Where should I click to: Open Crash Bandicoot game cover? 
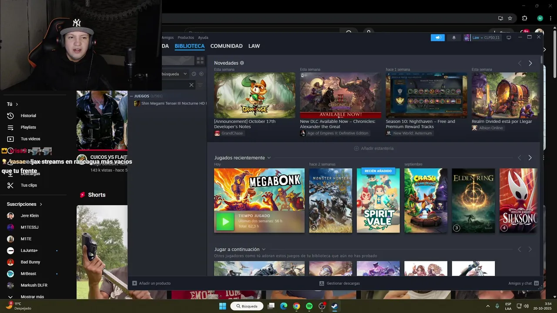tap(426, 200)
